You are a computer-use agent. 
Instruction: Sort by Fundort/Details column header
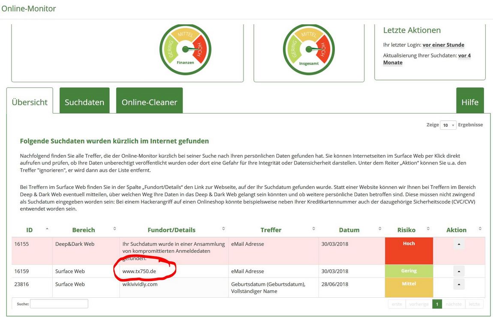pyautogui.click(x=171, y=230)
